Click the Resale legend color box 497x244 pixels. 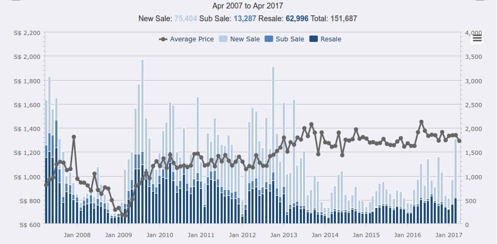[313, 39]
